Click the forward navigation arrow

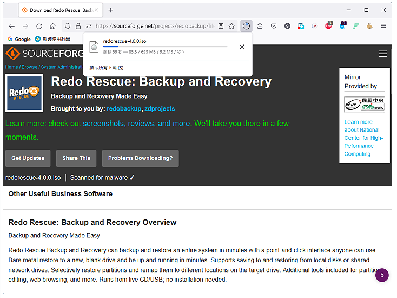[25, 26]
